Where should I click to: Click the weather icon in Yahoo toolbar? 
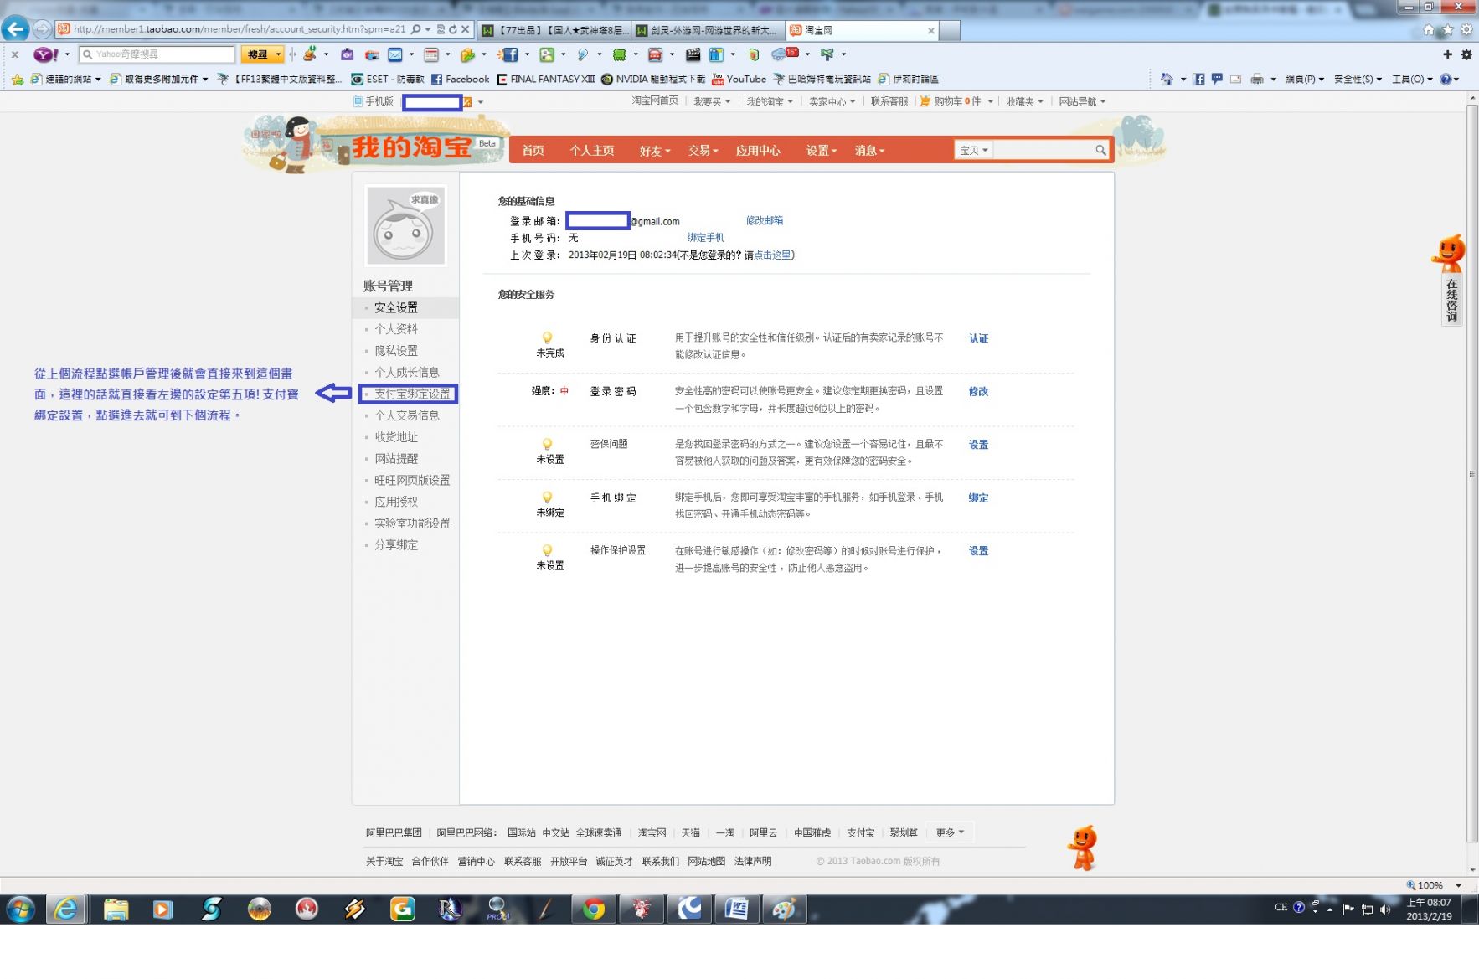tap(782, 54)
